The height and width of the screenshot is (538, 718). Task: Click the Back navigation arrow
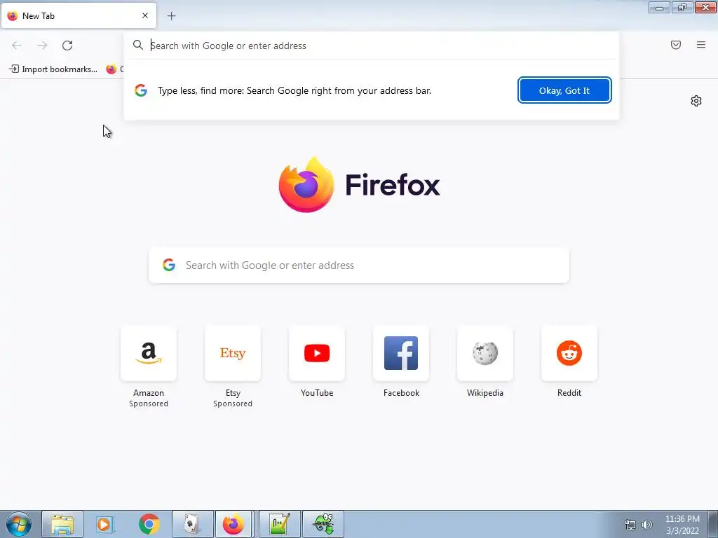(x=17, y=46)
